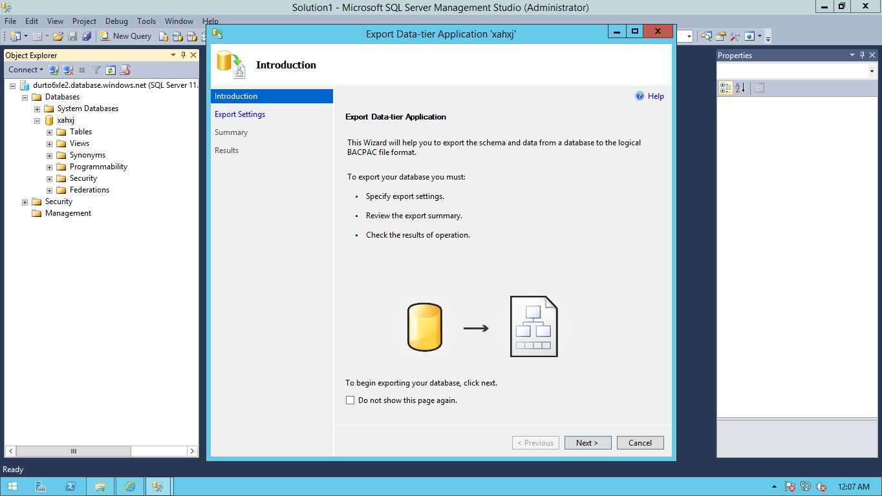The height and width of the screenshot is (496, 882).
Task: Expand the System Databases node
Action: click(x=37, y=108)
